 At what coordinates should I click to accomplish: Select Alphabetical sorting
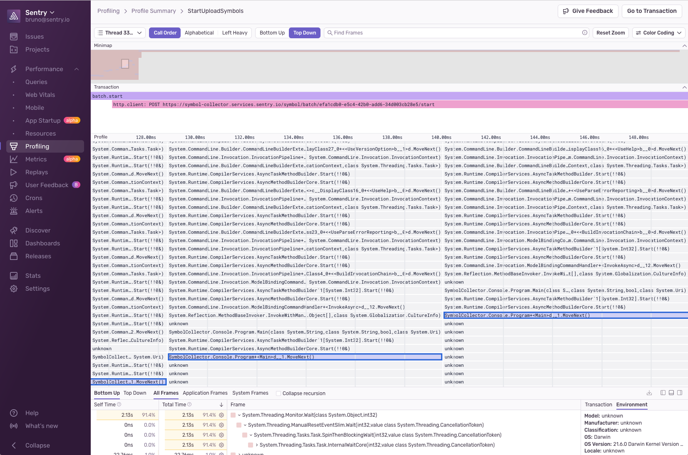pyautogui.click(x=199, y=33)
